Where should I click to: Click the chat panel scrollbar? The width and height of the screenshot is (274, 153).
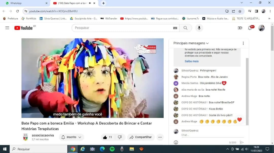point(247,91)
